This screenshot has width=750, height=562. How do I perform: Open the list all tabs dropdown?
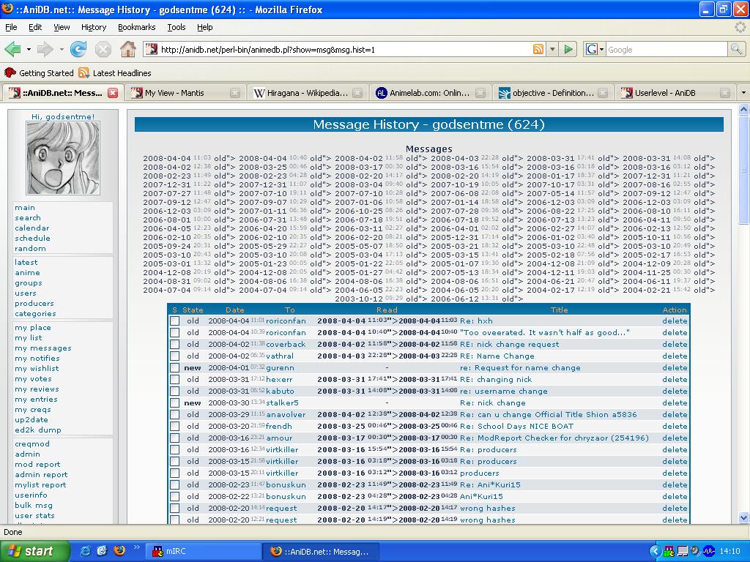(743, 93)
